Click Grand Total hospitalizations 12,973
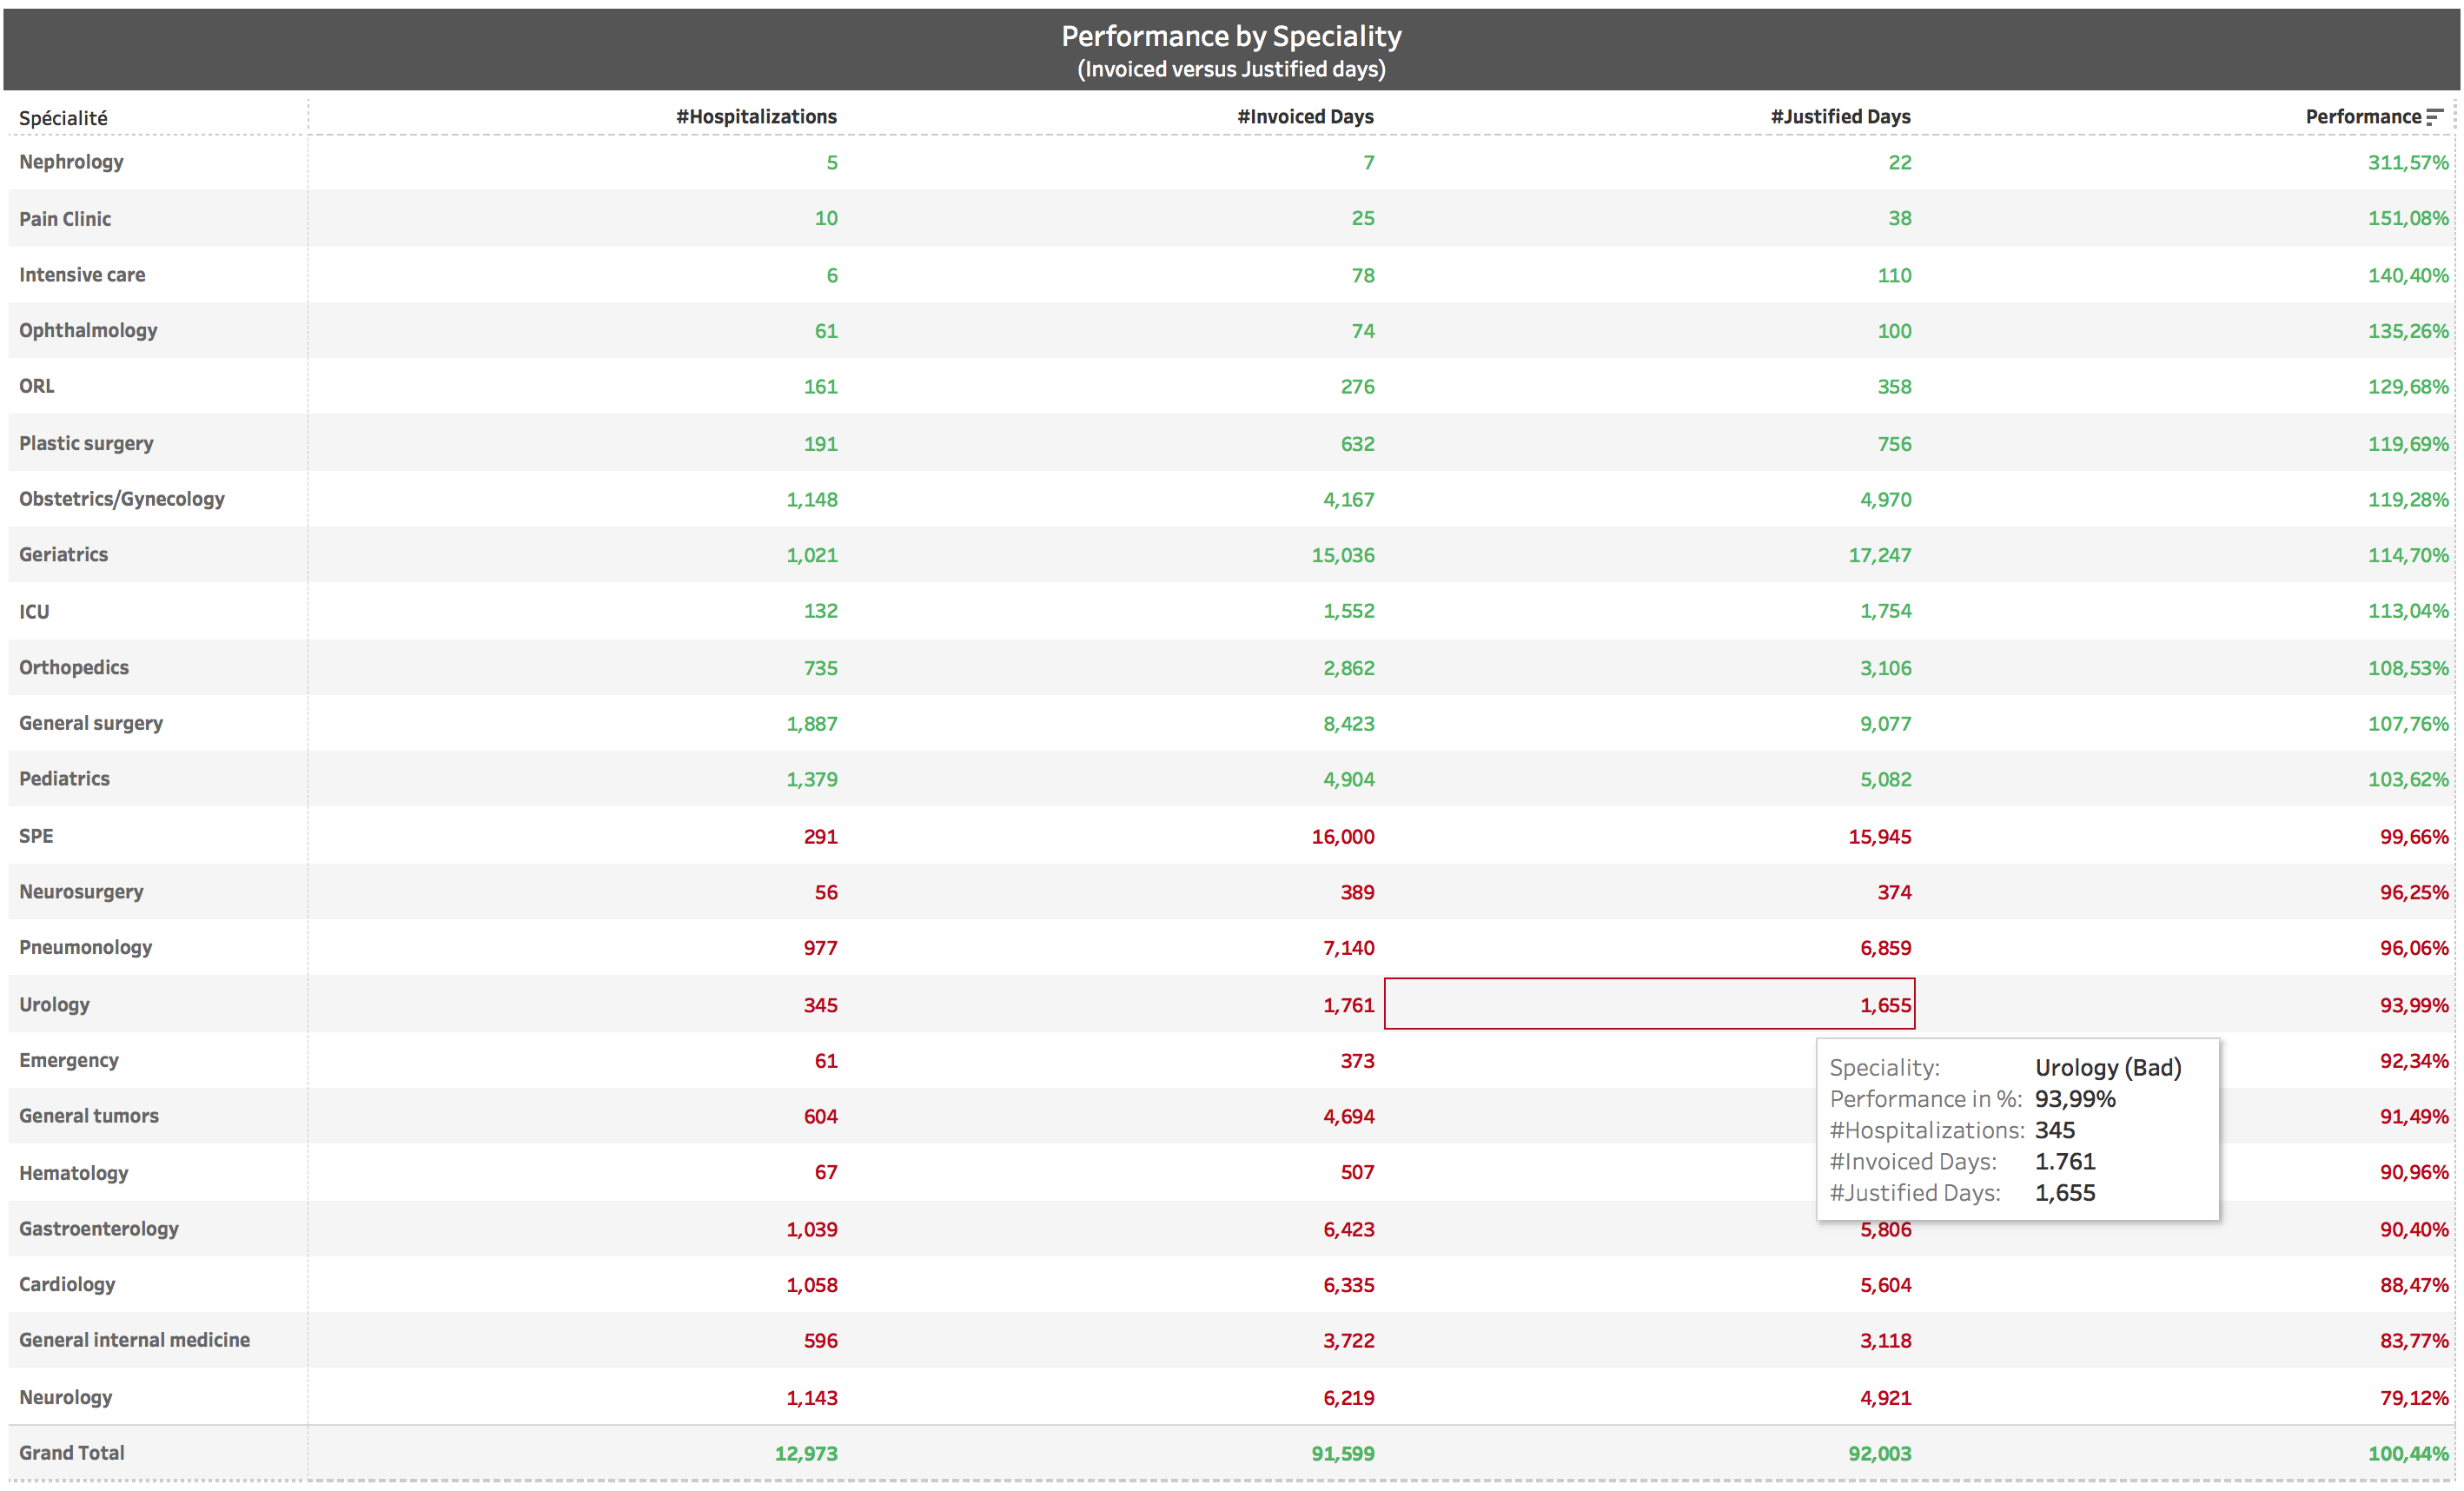 click(x=806, y=1454)
